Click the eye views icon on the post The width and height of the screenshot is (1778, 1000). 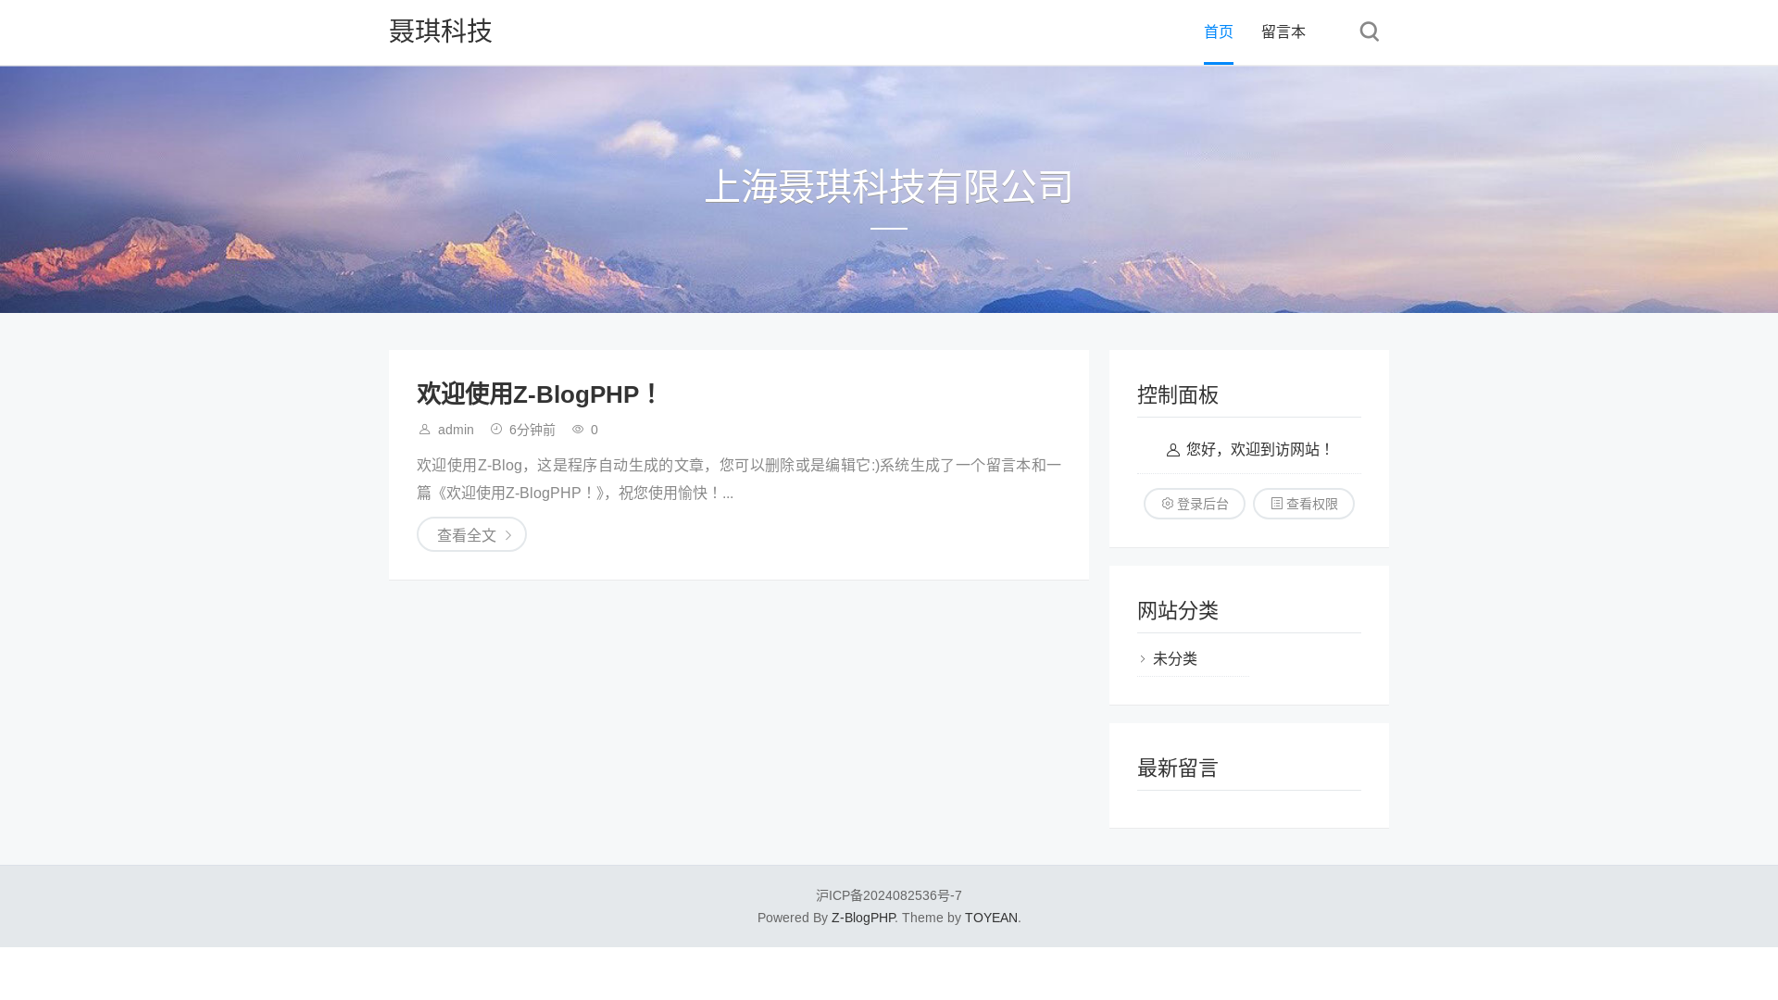[x=578, y=429]
